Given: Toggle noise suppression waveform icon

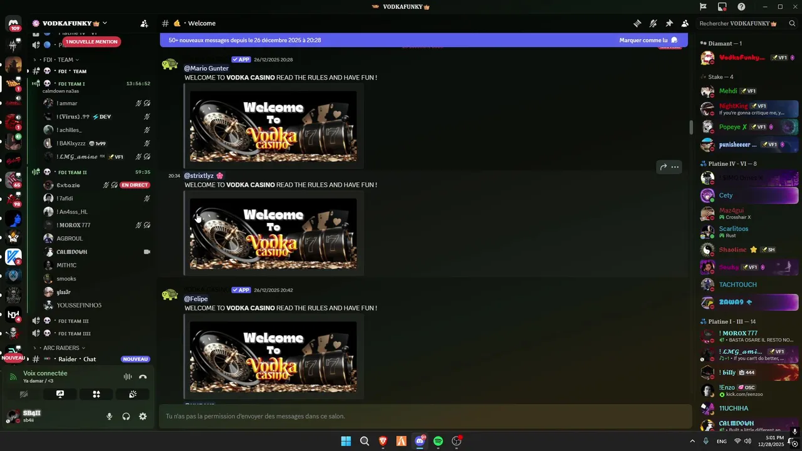Looking at the screenshot, I should 128,376.
